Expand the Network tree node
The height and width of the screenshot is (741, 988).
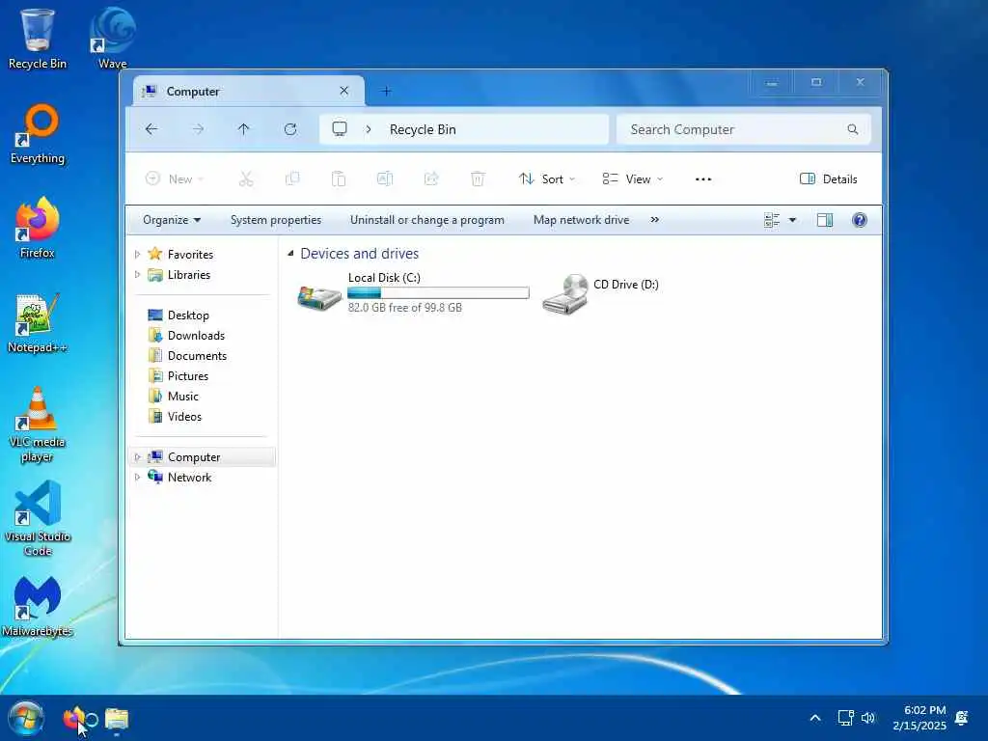[x=137, y=477]
